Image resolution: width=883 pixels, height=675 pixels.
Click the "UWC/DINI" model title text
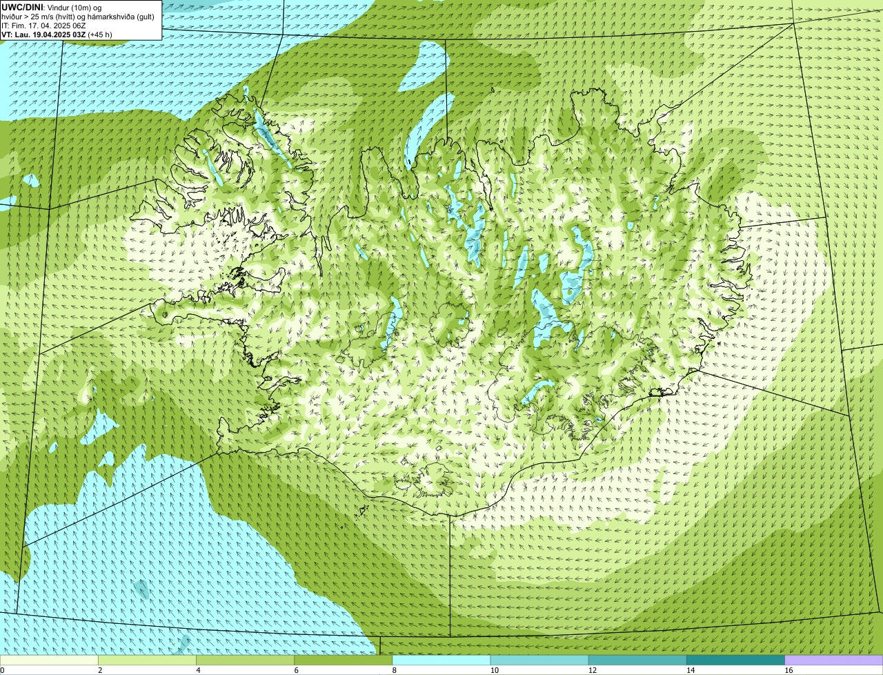[22, 6]
